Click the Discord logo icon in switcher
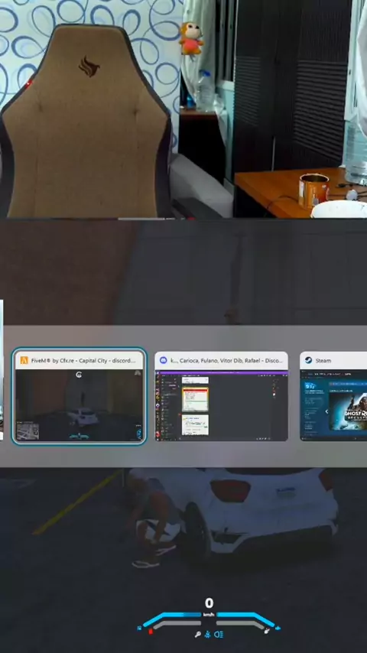The height and width of the screenshot is (653, 367). (x=164, y=361)
